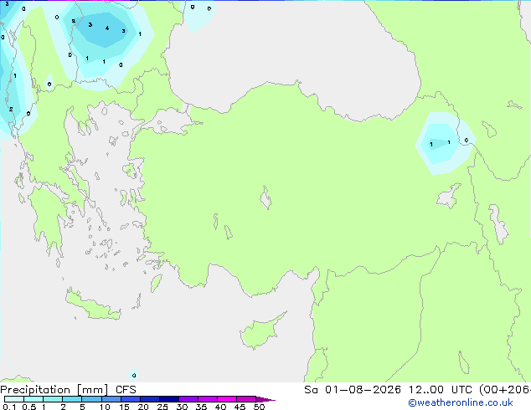Click the '45' legend scale label
531x410 pixels.
coord(240,407)
